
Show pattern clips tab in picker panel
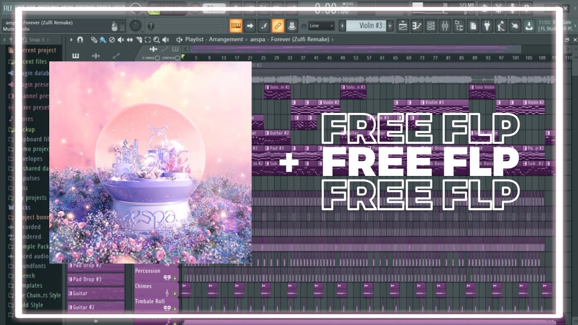tap(75, 56)
